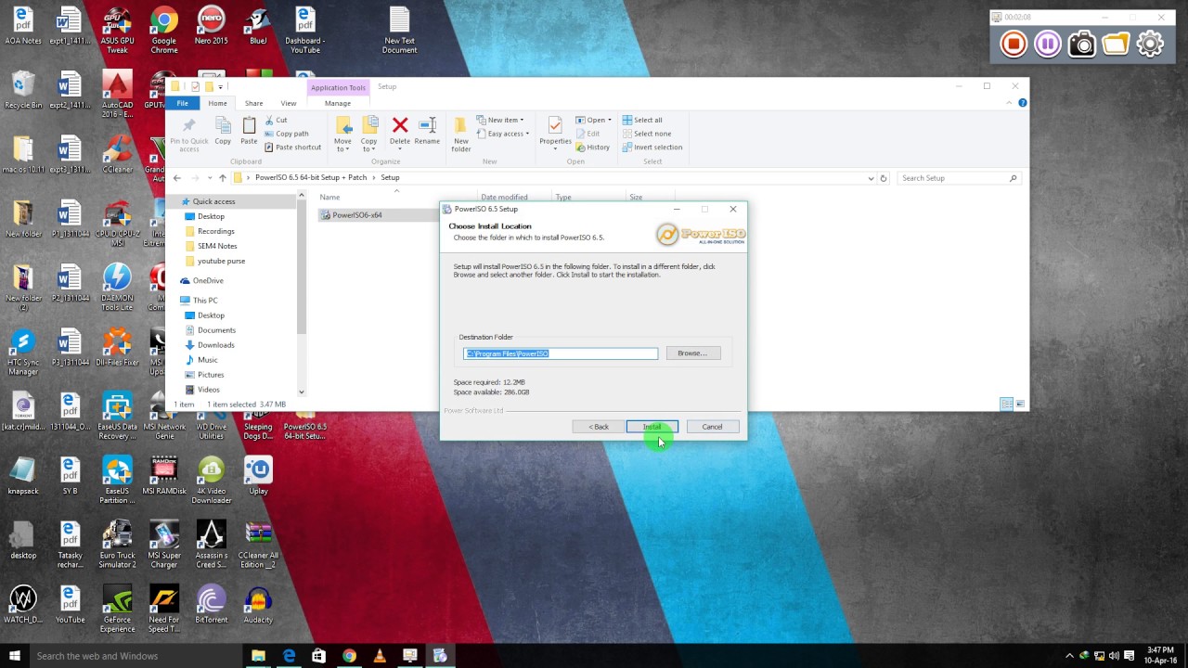The height and width of the screenshot is (668, 1188).
Task: Open youtube purse folder in navigation pane
Action: [221, 261]
